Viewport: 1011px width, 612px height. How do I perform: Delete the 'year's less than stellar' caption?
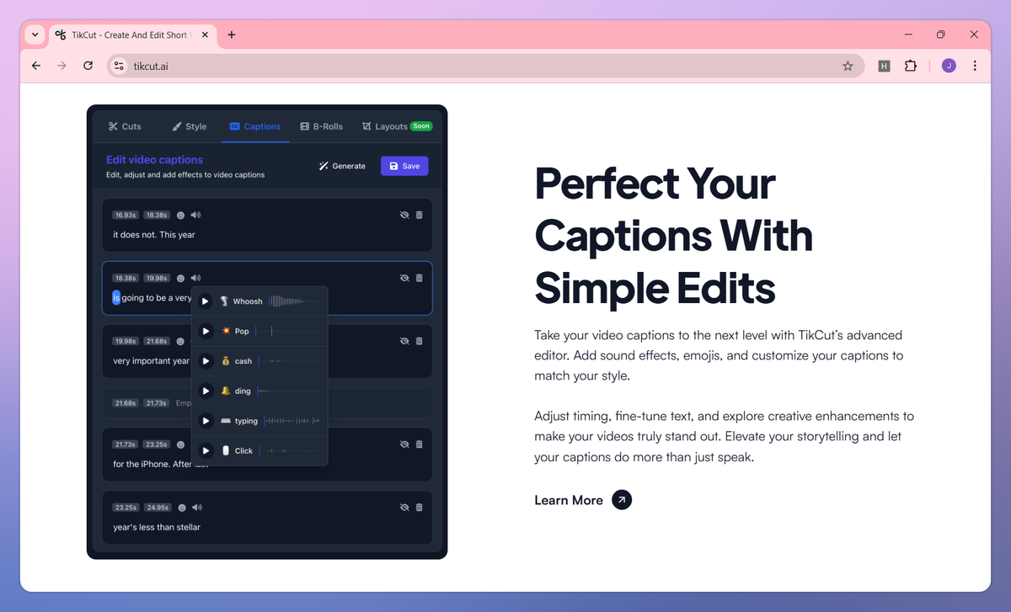pos(420,508)
